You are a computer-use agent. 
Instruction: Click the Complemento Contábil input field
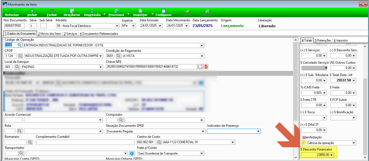tap(85, 142)
